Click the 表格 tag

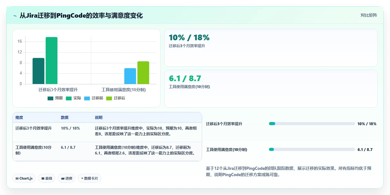[47, 178]
